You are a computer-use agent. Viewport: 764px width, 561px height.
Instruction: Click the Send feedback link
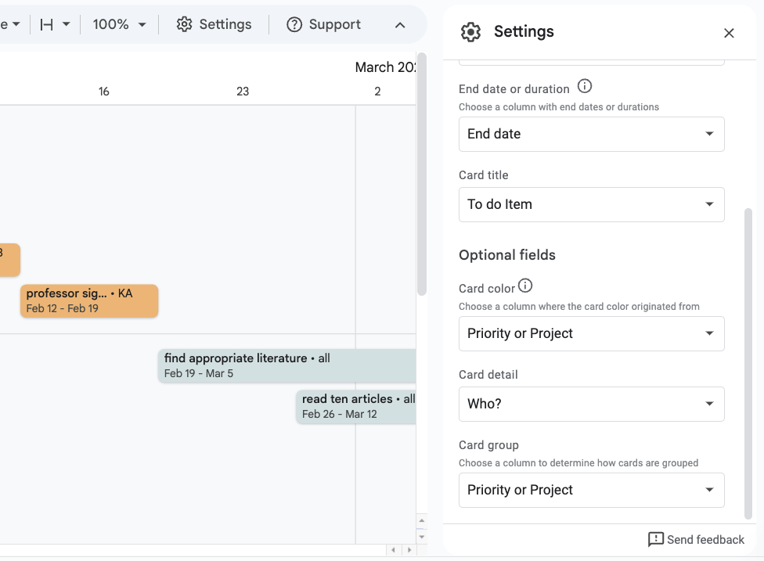point(696,540)
